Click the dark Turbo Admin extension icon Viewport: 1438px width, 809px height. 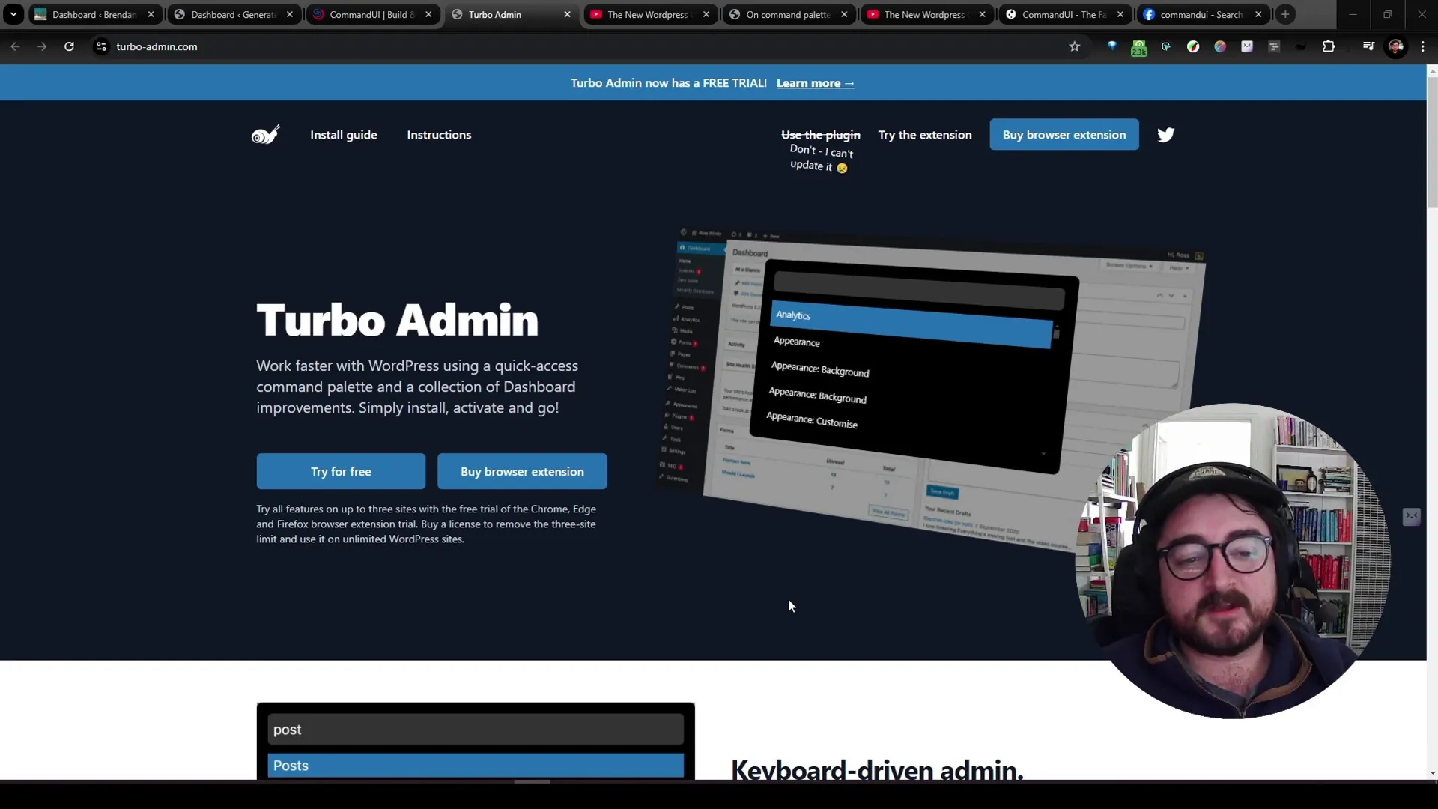pyautogui.click(x=1301, y=46)
